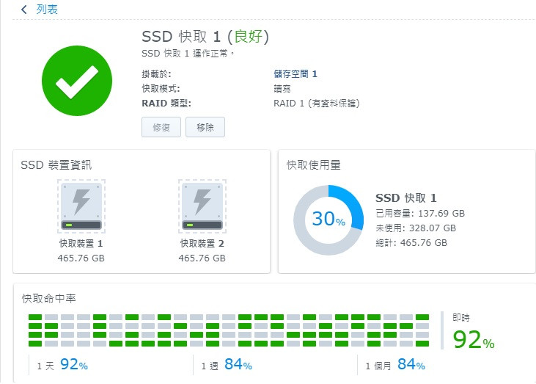Click the 移除 remove button

click(205, 127)
